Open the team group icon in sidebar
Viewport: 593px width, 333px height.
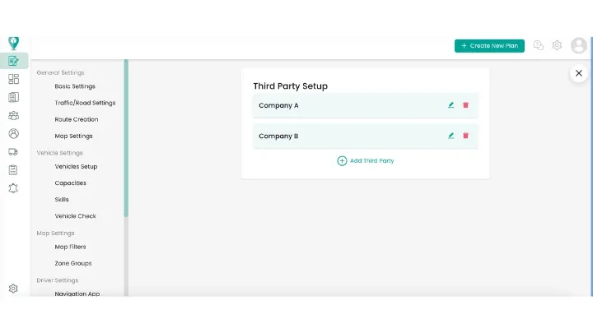(13, 116)
